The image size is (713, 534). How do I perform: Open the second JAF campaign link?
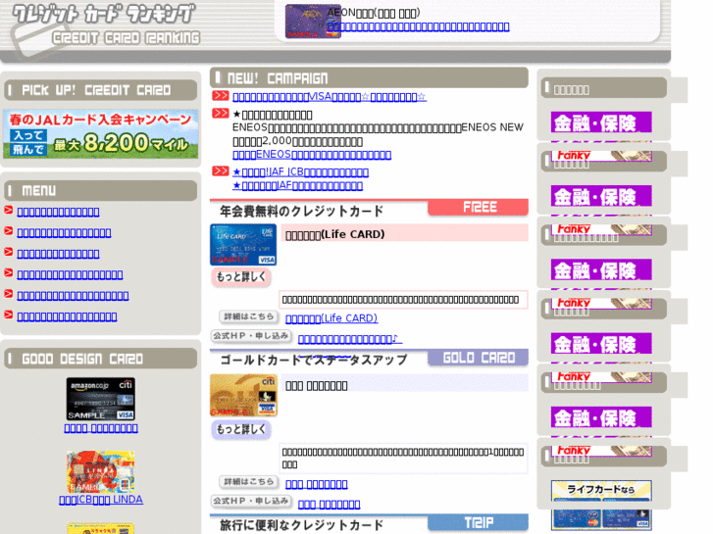tap(297, 185)
